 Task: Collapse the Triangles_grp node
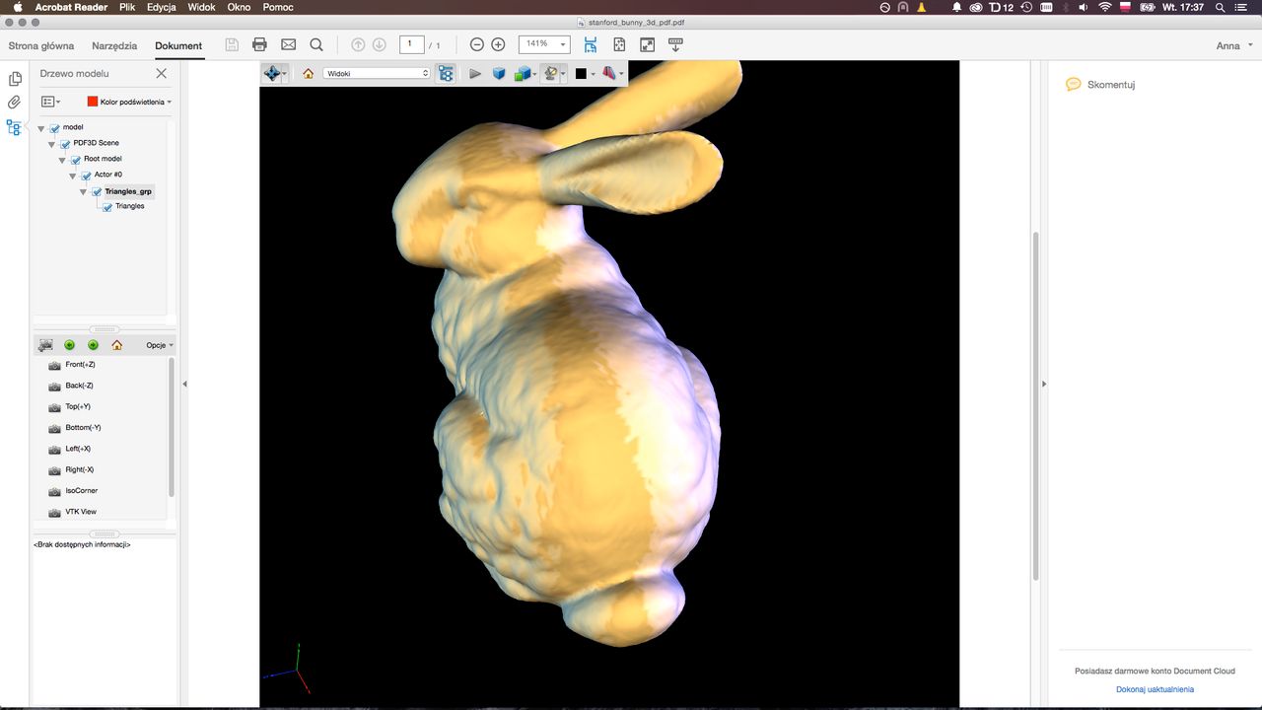pyautogui.click(x=84, y=191)
